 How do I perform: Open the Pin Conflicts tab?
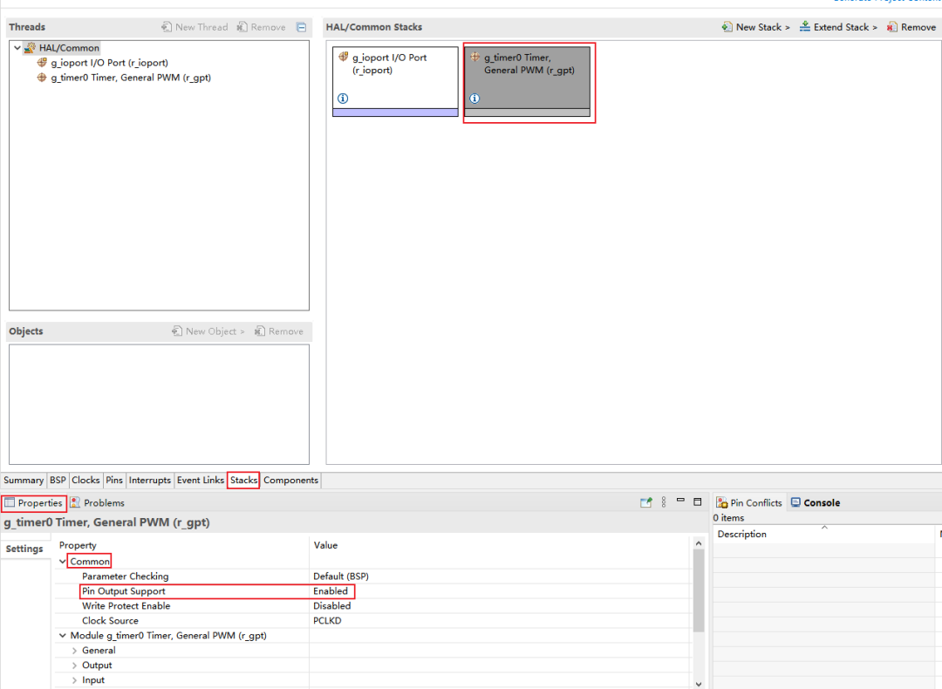[750, 502]
